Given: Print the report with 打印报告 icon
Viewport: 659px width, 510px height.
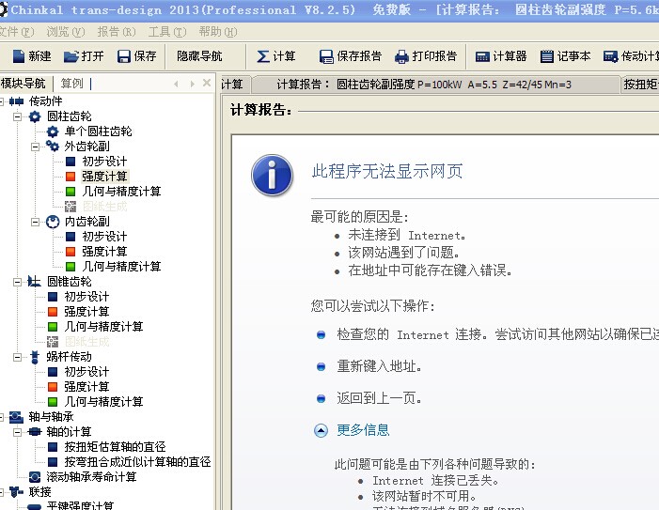Looking at the screenshot, I should pyautogui.click(x=401, y=56).
